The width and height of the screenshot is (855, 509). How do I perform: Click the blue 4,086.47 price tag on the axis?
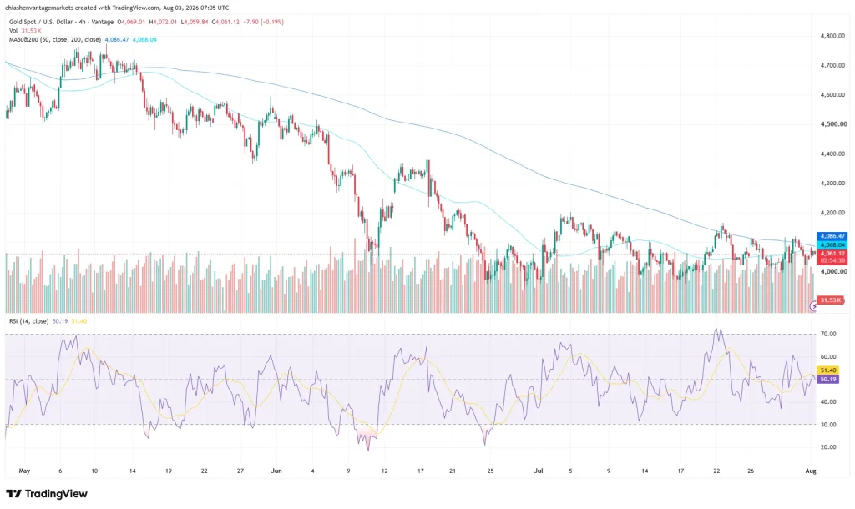[832, 236]
